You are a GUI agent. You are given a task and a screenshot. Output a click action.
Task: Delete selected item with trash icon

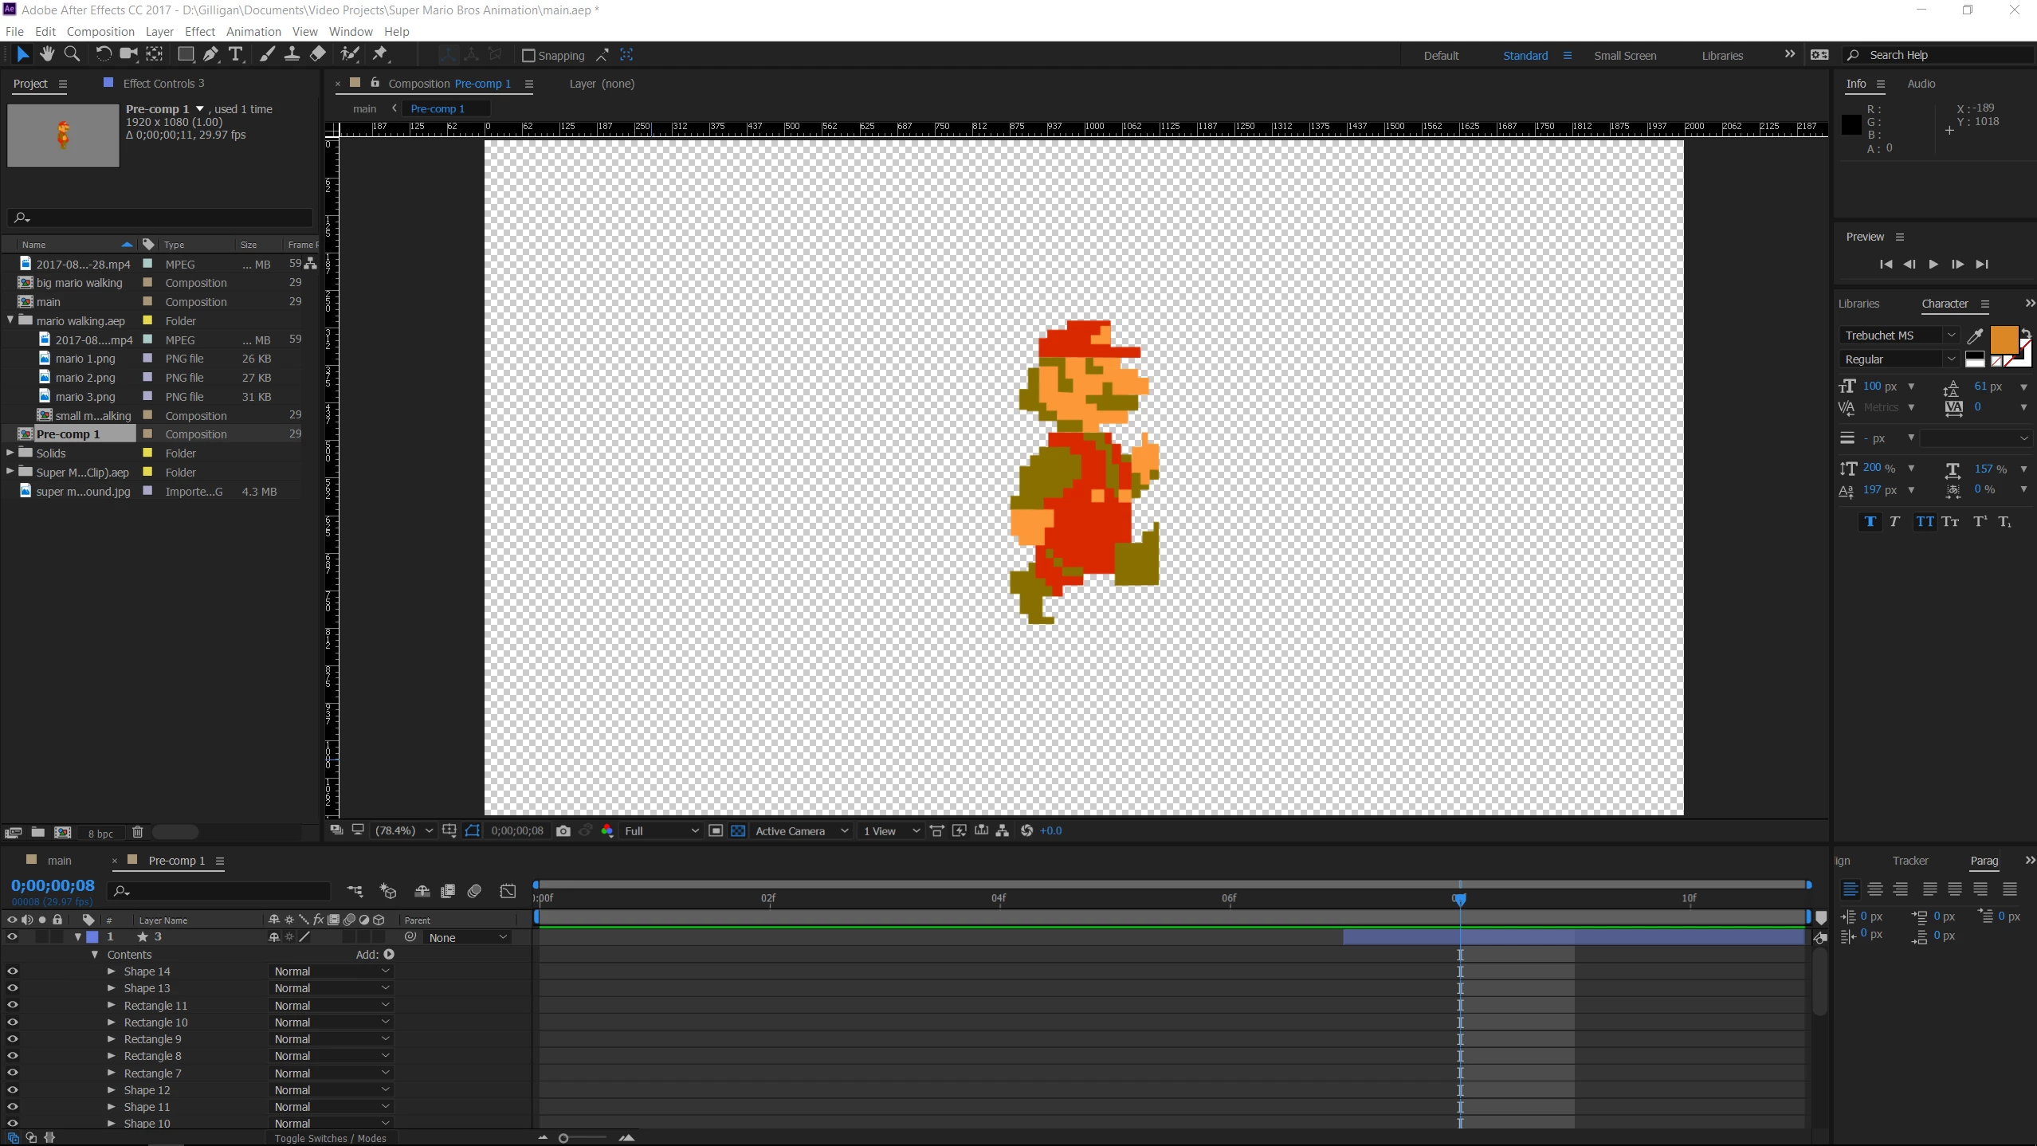[x=137, y=832]
